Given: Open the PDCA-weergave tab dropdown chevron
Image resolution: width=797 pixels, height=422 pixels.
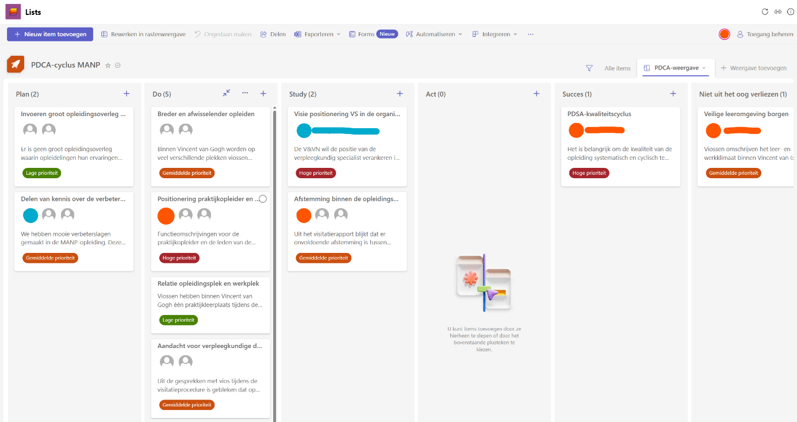Looking at the screenshot, I should 704,68.
